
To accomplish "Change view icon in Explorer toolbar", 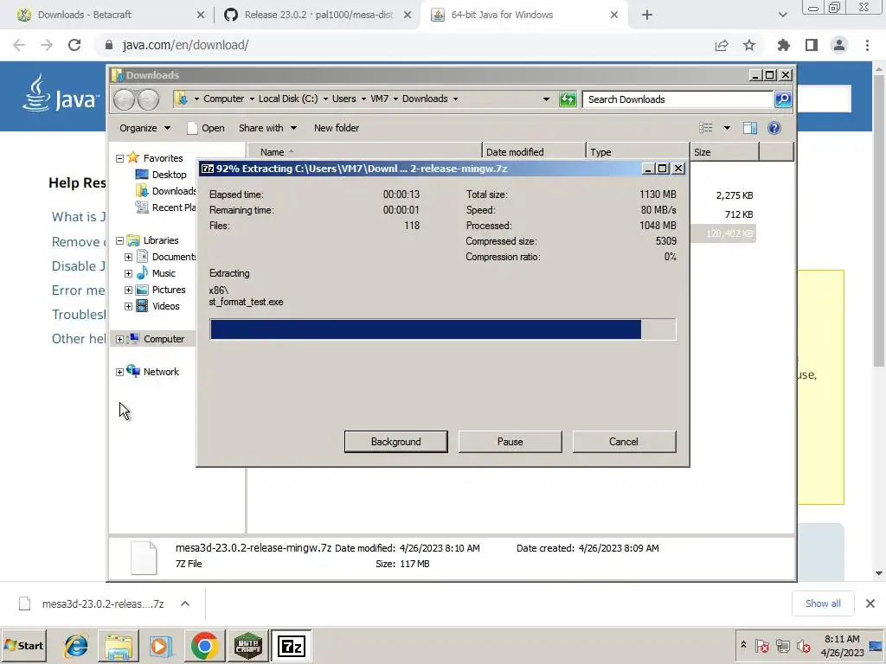I will [706, 128].
